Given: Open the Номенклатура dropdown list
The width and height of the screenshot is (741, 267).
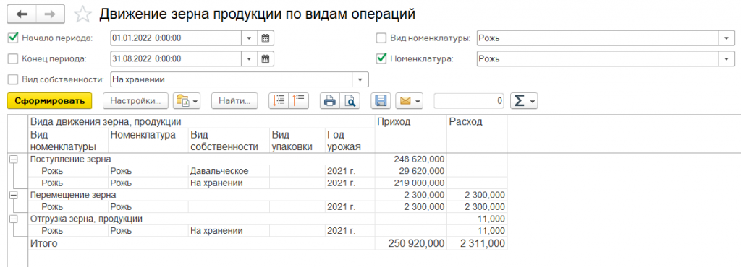Looking at the screenshot, I should 726,59.
